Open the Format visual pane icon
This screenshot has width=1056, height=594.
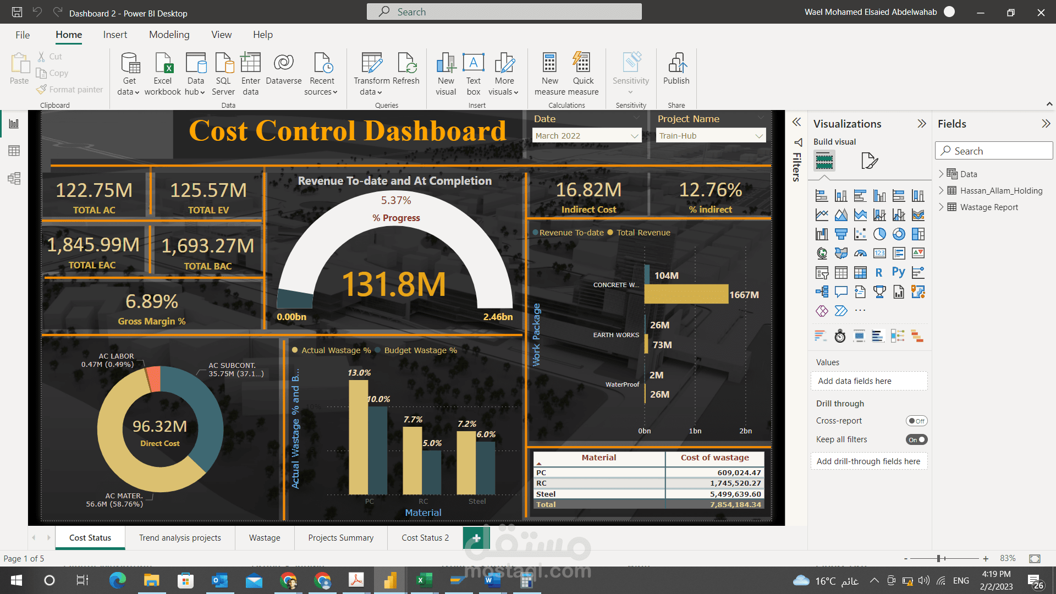[869, 161]
